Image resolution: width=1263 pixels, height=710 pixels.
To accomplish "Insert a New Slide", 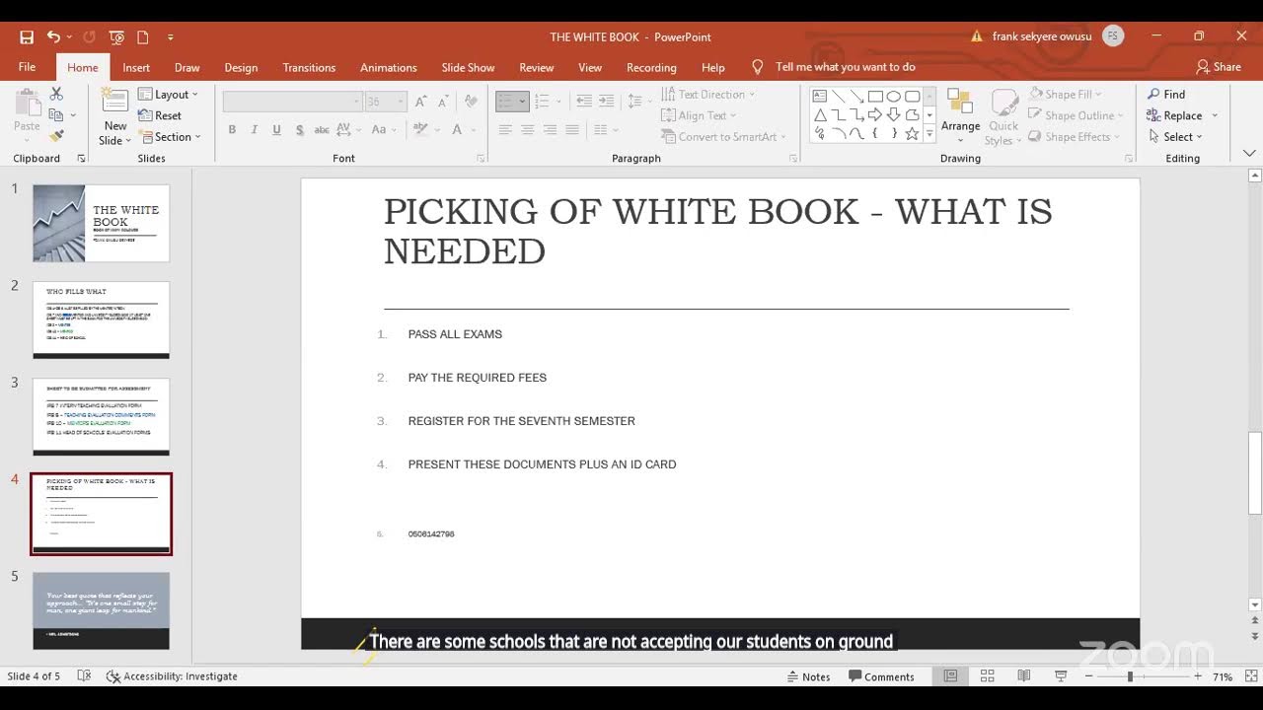I will [x=114, y=116].
